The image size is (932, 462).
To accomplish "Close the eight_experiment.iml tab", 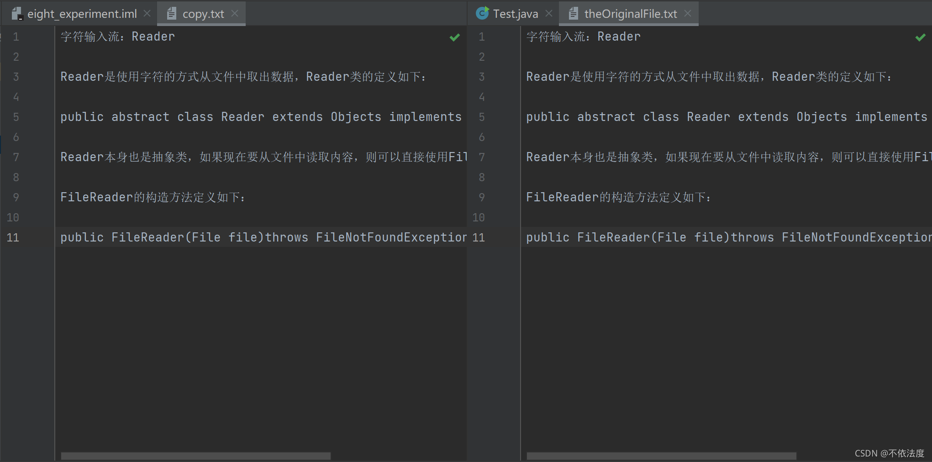I will (147, 14).
